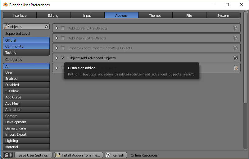Clear the 'objects' search field
249x159 pixels.
46,26
